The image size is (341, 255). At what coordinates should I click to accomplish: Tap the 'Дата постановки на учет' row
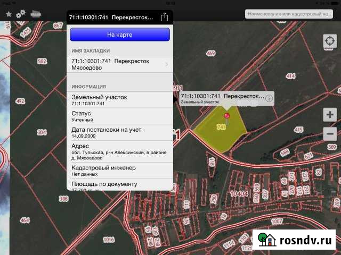tap(121, 132)
